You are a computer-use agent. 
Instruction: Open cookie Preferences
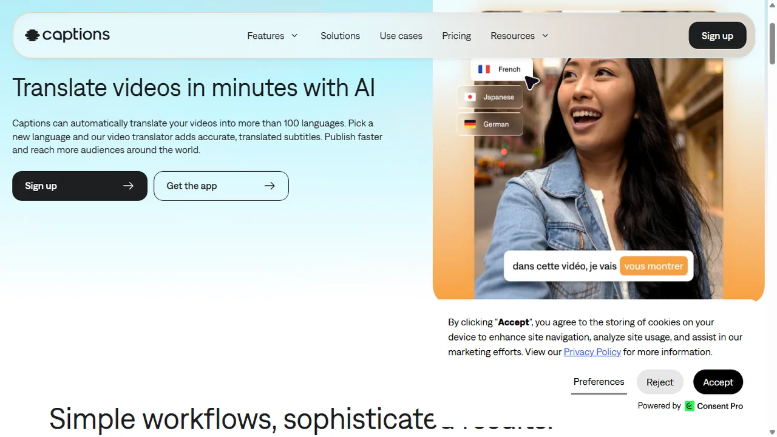click(599, 382)
